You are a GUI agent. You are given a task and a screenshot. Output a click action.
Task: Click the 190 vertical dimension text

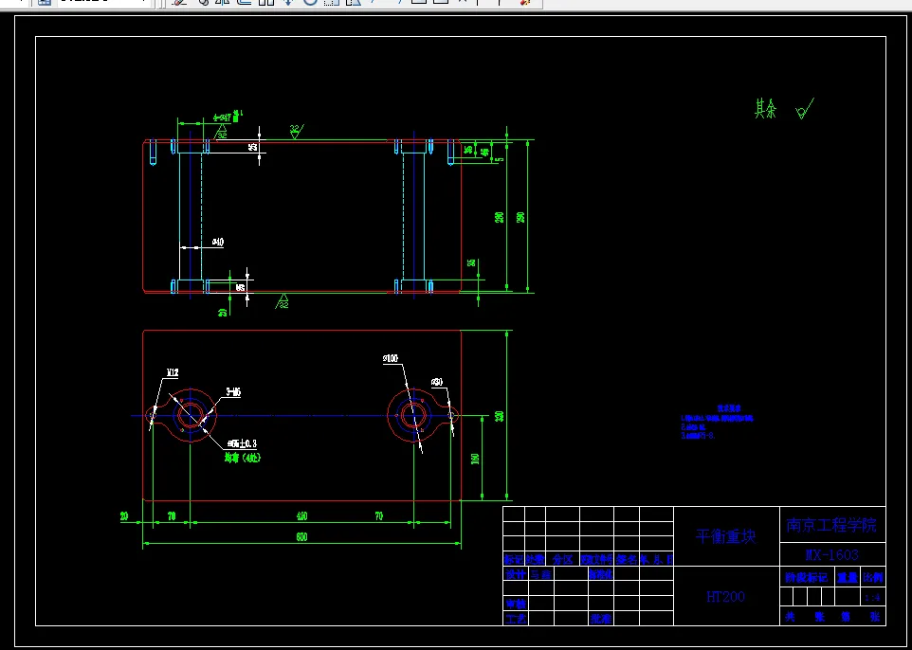coord(475,460)
